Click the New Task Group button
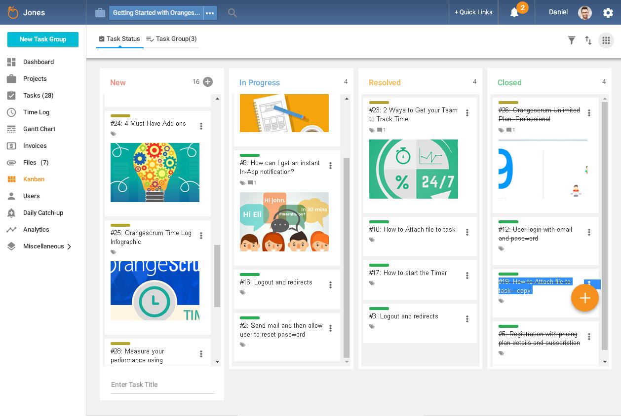 tap(42, 39)
